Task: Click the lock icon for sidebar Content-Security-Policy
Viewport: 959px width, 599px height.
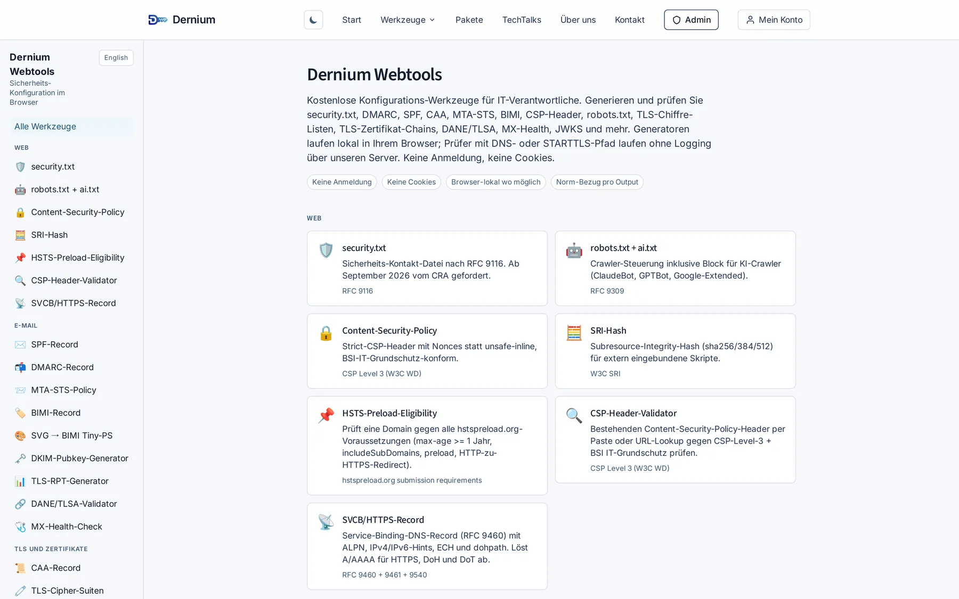Action: click(x=20, y=212)
